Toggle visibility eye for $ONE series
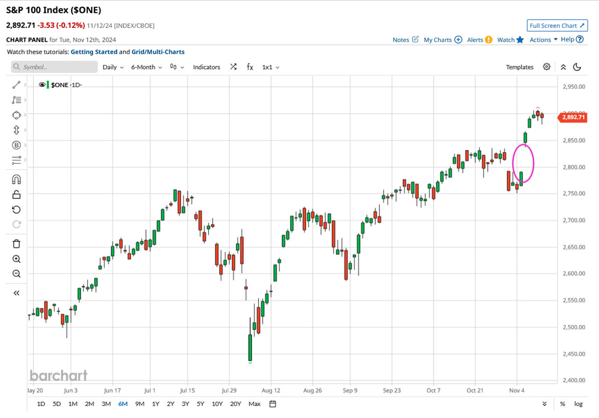The height and width of the screenshot is (418, 599). point(42,85)
